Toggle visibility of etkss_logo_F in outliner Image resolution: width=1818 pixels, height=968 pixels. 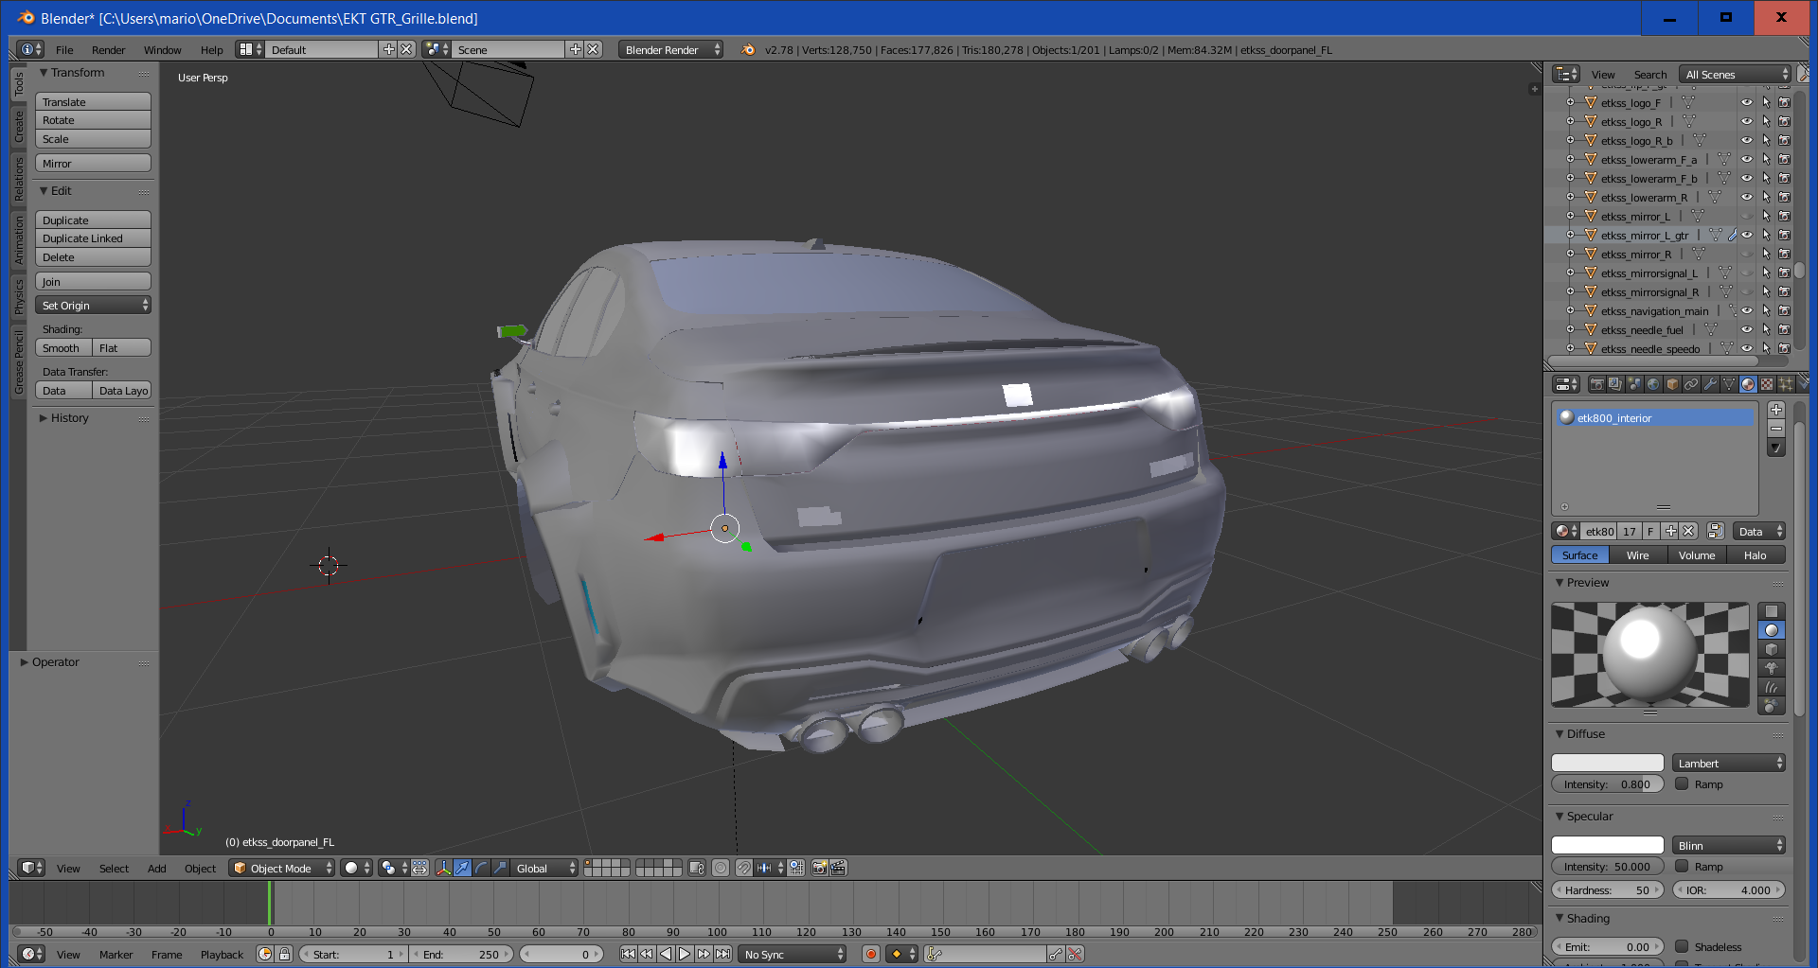click(1746, 102)
